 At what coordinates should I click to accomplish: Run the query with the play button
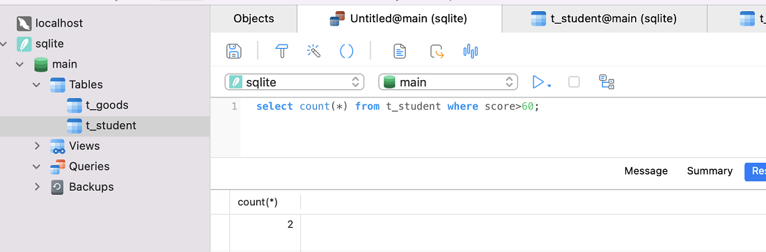click(538, 82)
